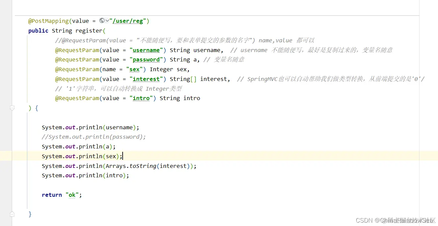Click the return keyword
This screenshot has height=226, width=438.
coord(52,195)
